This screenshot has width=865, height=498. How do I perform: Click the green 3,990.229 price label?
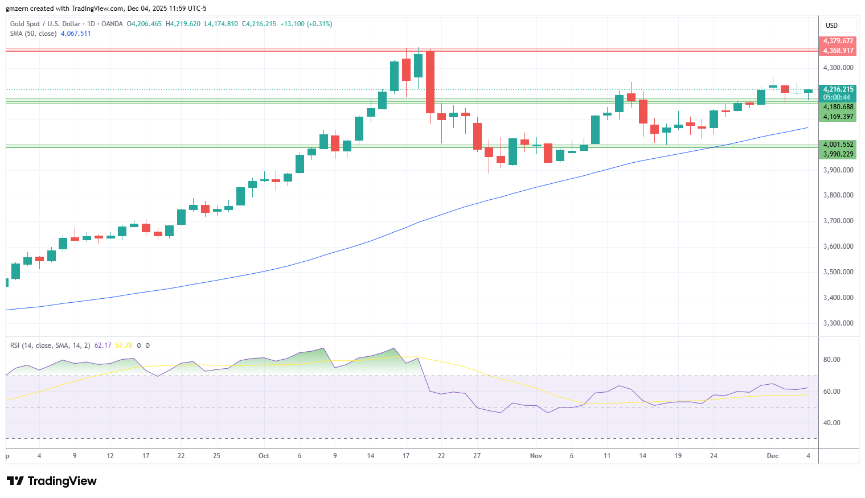coord(838,154)
